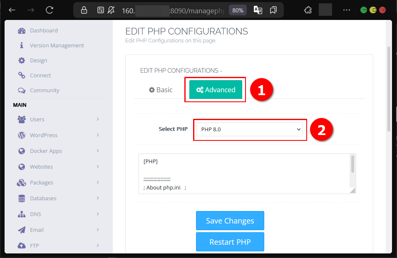Open the Dashboard icon in sidebar
This screenshot has width=397, height=258.
(x=22, y=31)
